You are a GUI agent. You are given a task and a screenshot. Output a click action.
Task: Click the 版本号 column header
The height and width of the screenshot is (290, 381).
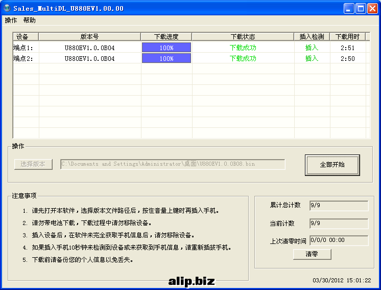(90, 37)
